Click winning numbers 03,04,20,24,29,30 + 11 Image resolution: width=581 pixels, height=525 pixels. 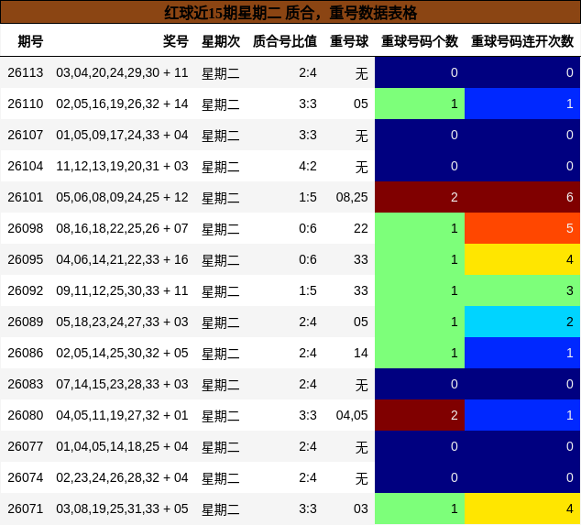pos(122,72)
